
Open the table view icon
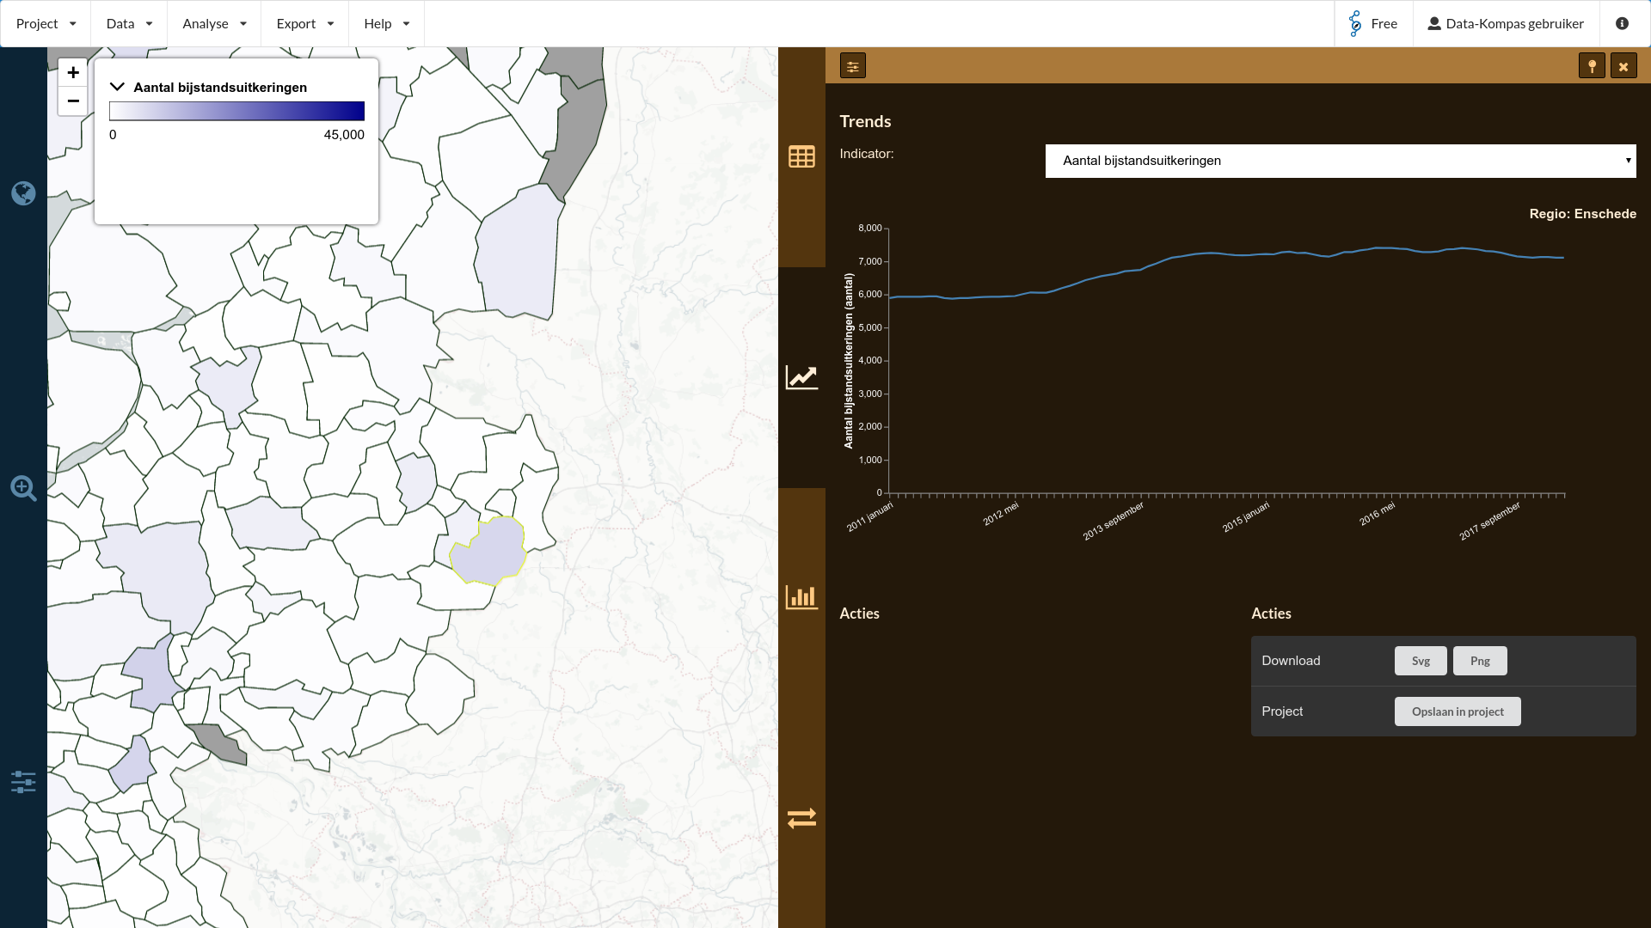pyautogui.click(x=801, y=157)
